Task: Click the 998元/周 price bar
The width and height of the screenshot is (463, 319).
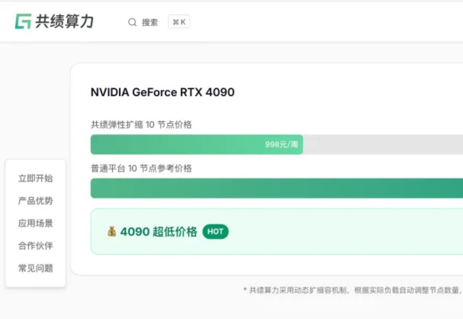Action: [197, 144]
